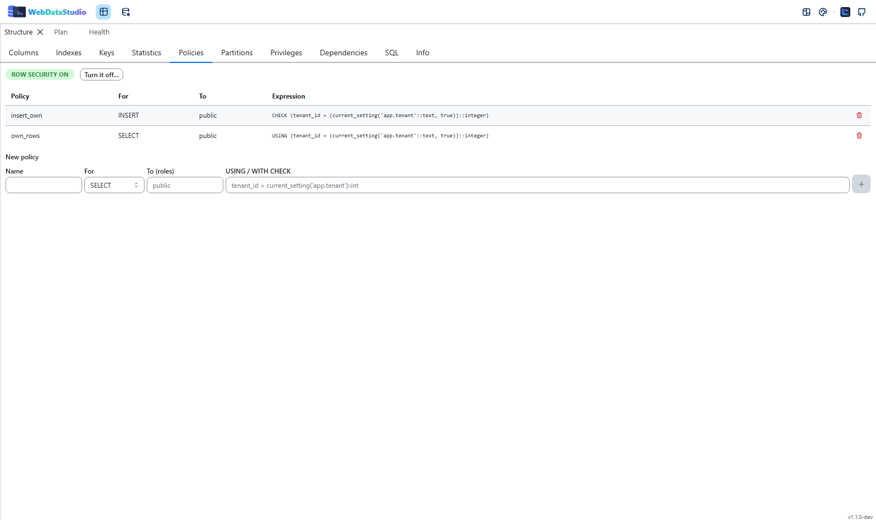Switch to the Health view
876x520 pixels.
[99, 32]
